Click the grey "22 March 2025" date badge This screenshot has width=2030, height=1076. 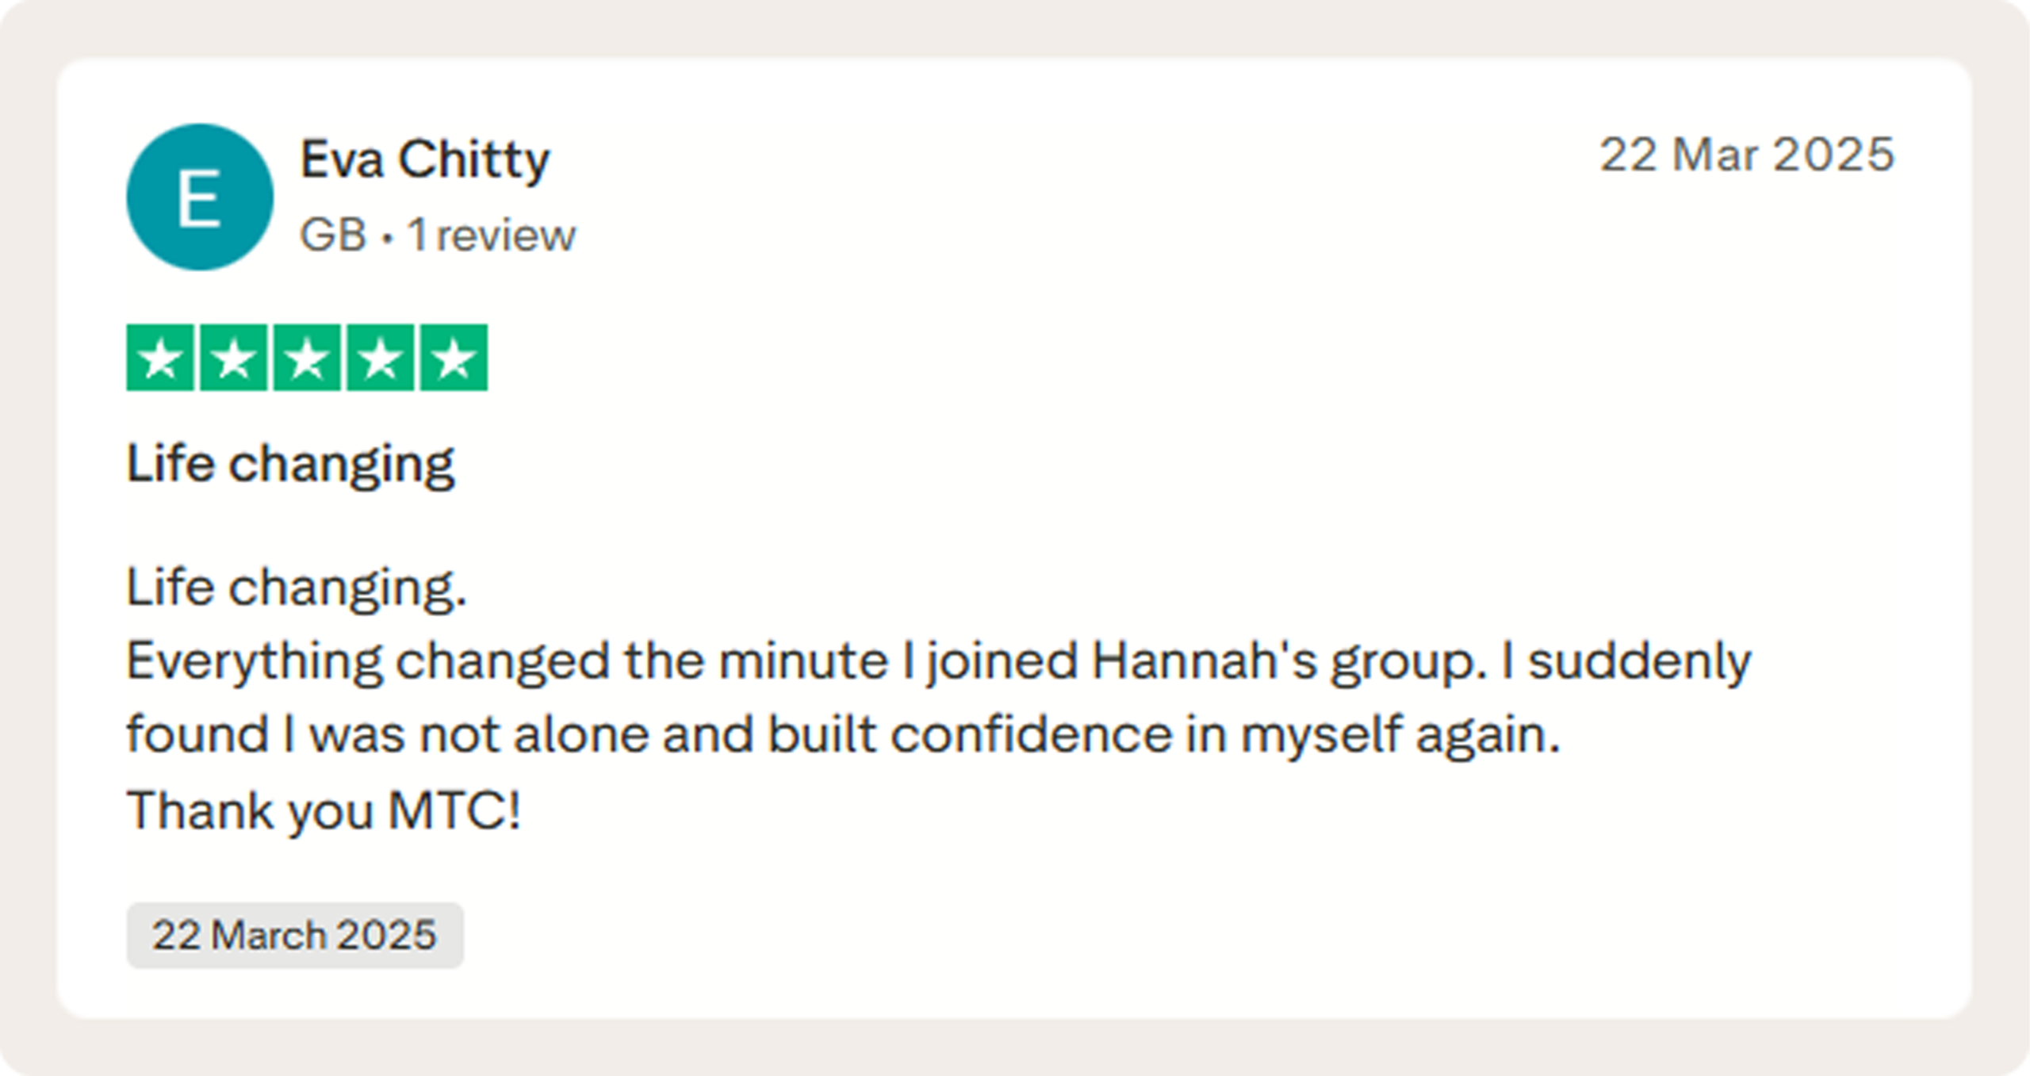click(294, 935)
